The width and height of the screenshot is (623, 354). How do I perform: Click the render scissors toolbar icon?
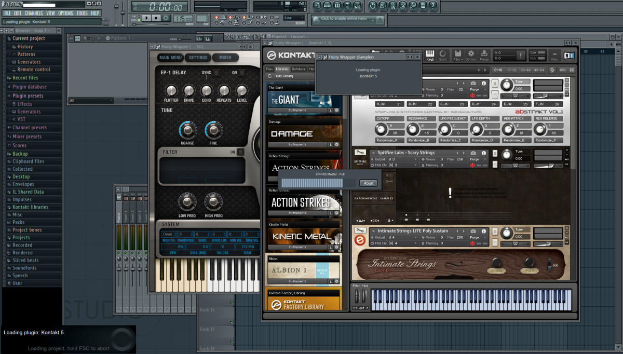[403, 6]
